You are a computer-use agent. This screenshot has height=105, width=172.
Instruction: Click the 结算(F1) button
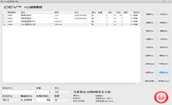tap(149, 14)
